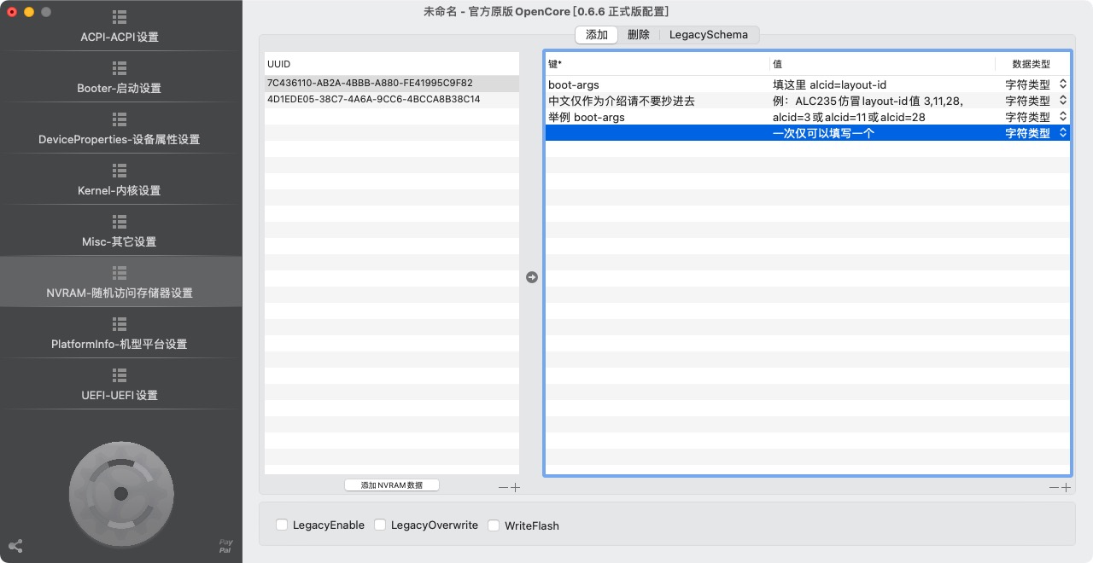The width and height of the screenshot is (1093, 563).
Task: Click the arrow icon between UUID and key tables
Action: tap(532, 277)
